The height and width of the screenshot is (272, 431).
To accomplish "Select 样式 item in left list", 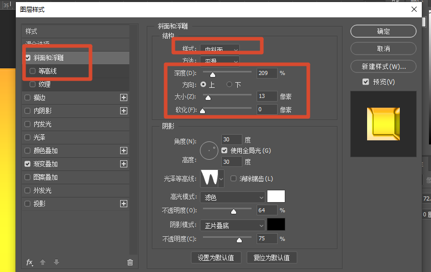I will [76, 31].
